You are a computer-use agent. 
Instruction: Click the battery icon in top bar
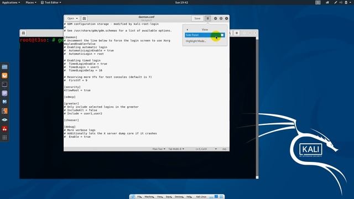click(x=346, y=2)
